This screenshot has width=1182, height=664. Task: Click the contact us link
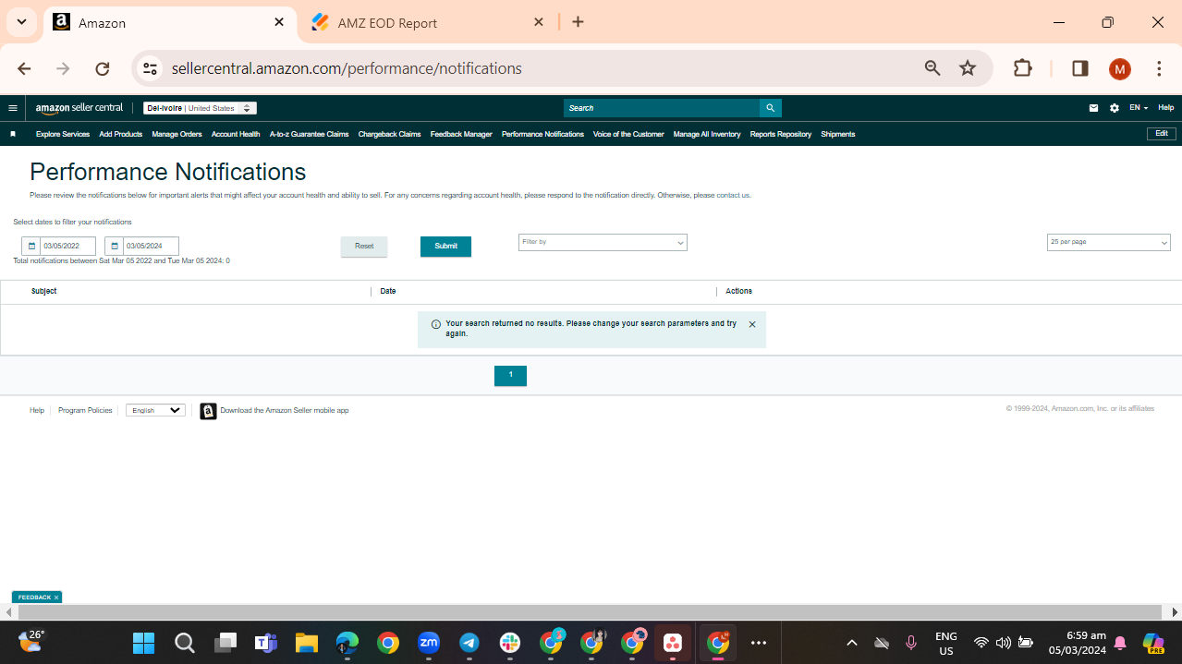click(x=734, y=195)
